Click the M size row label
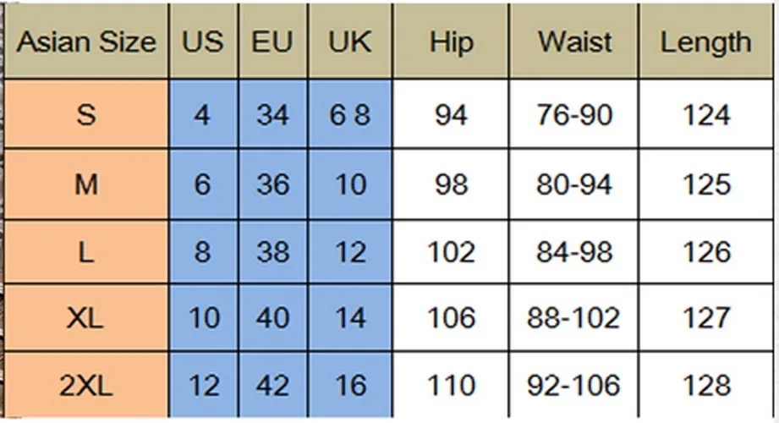This screenshot has width=779, height=423. 86,184
